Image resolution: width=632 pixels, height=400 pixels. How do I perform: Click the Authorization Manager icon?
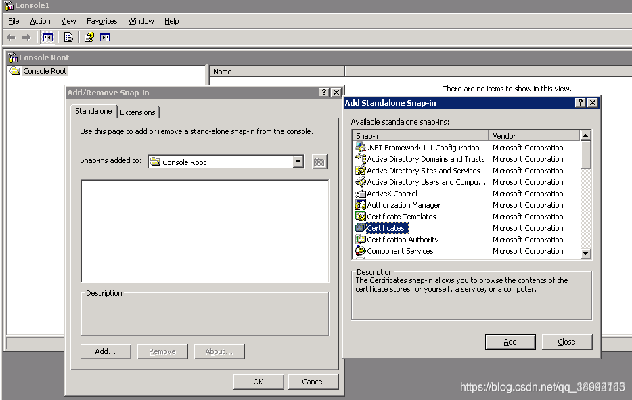[361, 204]
